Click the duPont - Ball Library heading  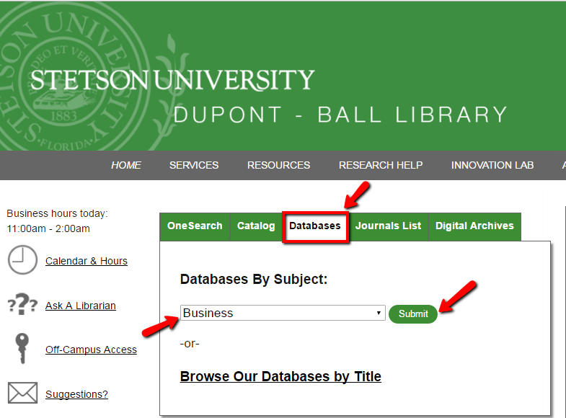[x=340, y=115]
